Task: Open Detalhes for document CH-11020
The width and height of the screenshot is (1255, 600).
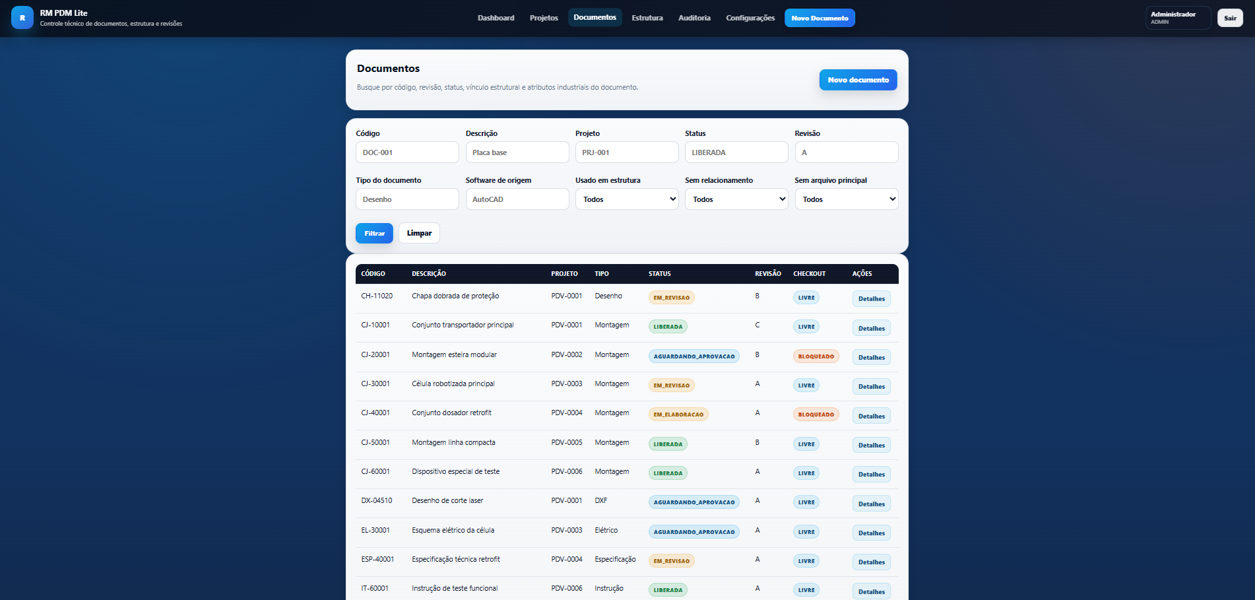Action: [871, 299]
